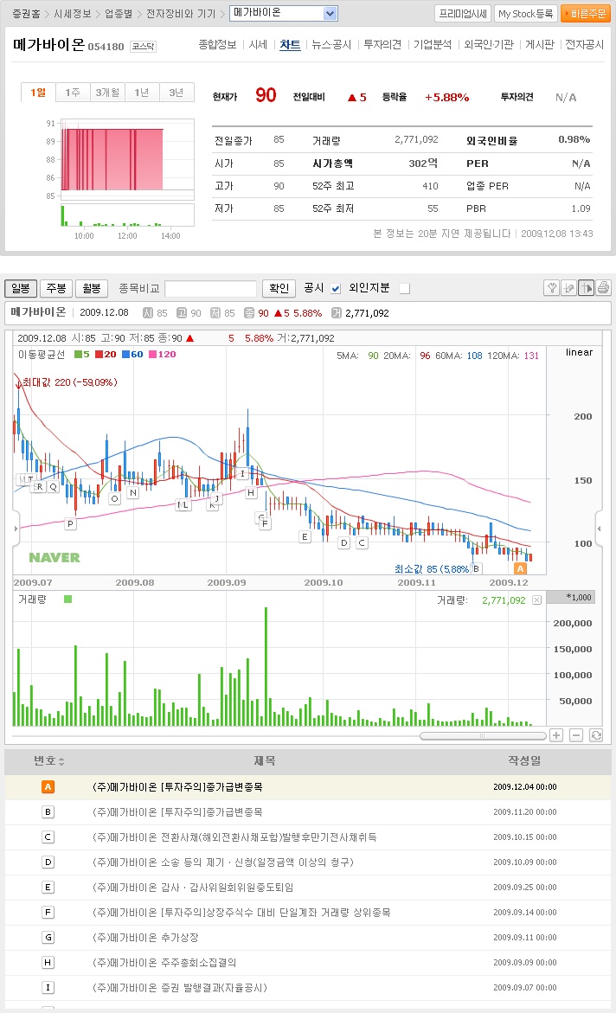Click the 빠른주문 quick order button

(x=586, y=13)
